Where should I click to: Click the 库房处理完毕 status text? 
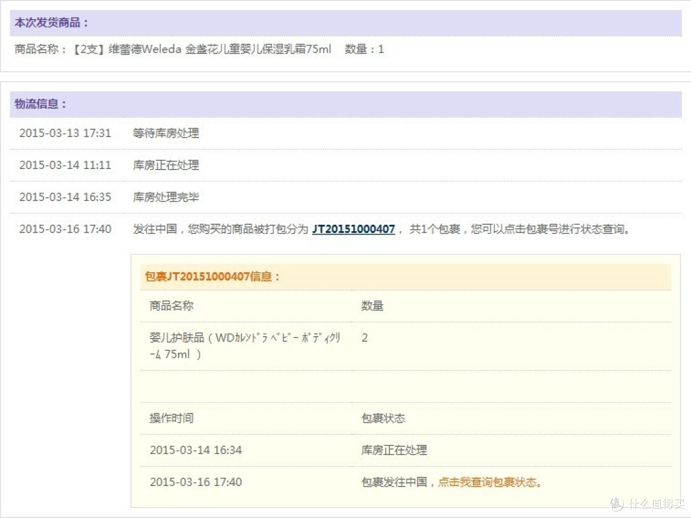coord(166,197)
